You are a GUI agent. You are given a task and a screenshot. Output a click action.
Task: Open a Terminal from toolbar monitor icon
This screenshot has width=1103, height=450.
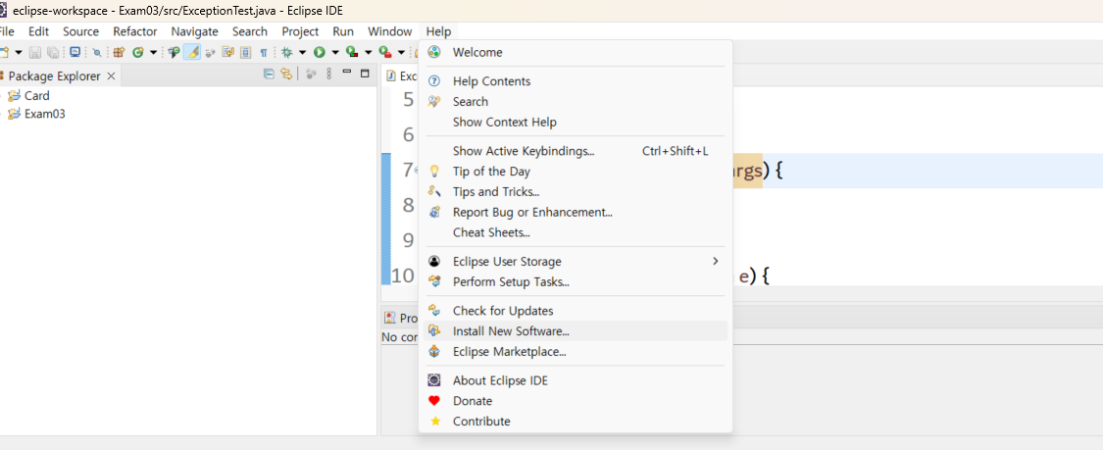click(x=75, y=52)
